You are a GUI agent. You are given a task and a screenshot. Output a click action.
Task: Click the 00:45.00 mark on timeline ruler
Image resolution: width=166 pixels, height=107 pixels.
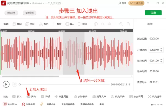tap(93, 31)
